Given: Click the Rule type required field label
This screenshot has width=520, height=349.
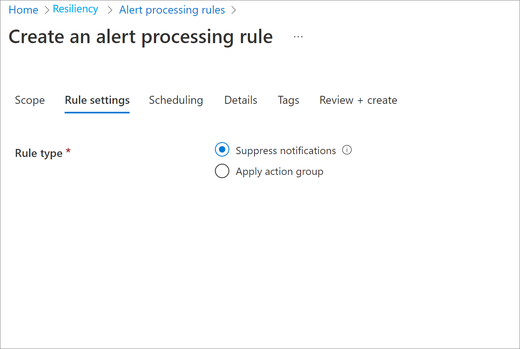Looking at the screenshot, I should [x=39, y=153].
